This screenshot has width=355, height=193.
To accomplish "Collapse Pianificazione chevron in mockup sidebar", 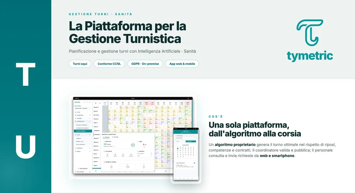I will pyautogui.click(x=90, y=121).
